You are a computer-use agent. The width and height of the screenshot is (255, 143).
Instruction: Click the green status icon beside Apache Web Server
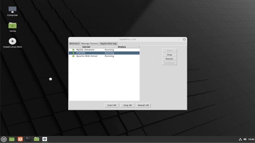(x=73, y=56)
